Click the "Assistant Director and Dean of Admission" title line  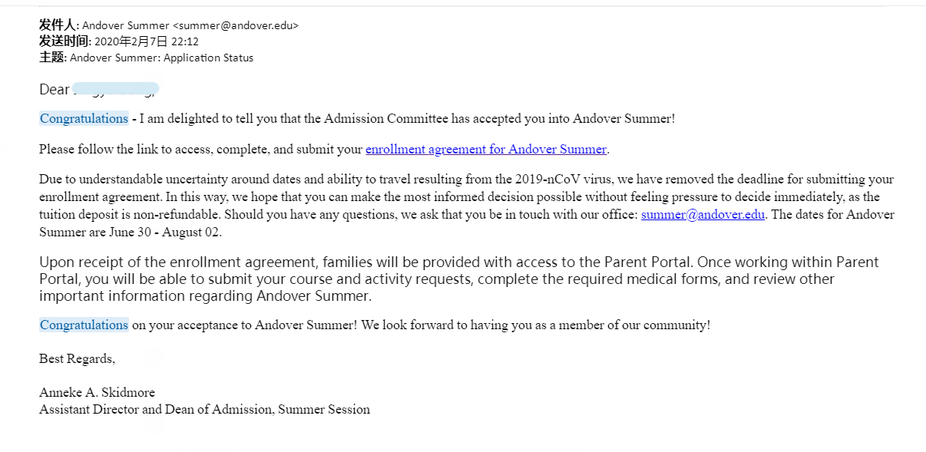click(156, 410)
